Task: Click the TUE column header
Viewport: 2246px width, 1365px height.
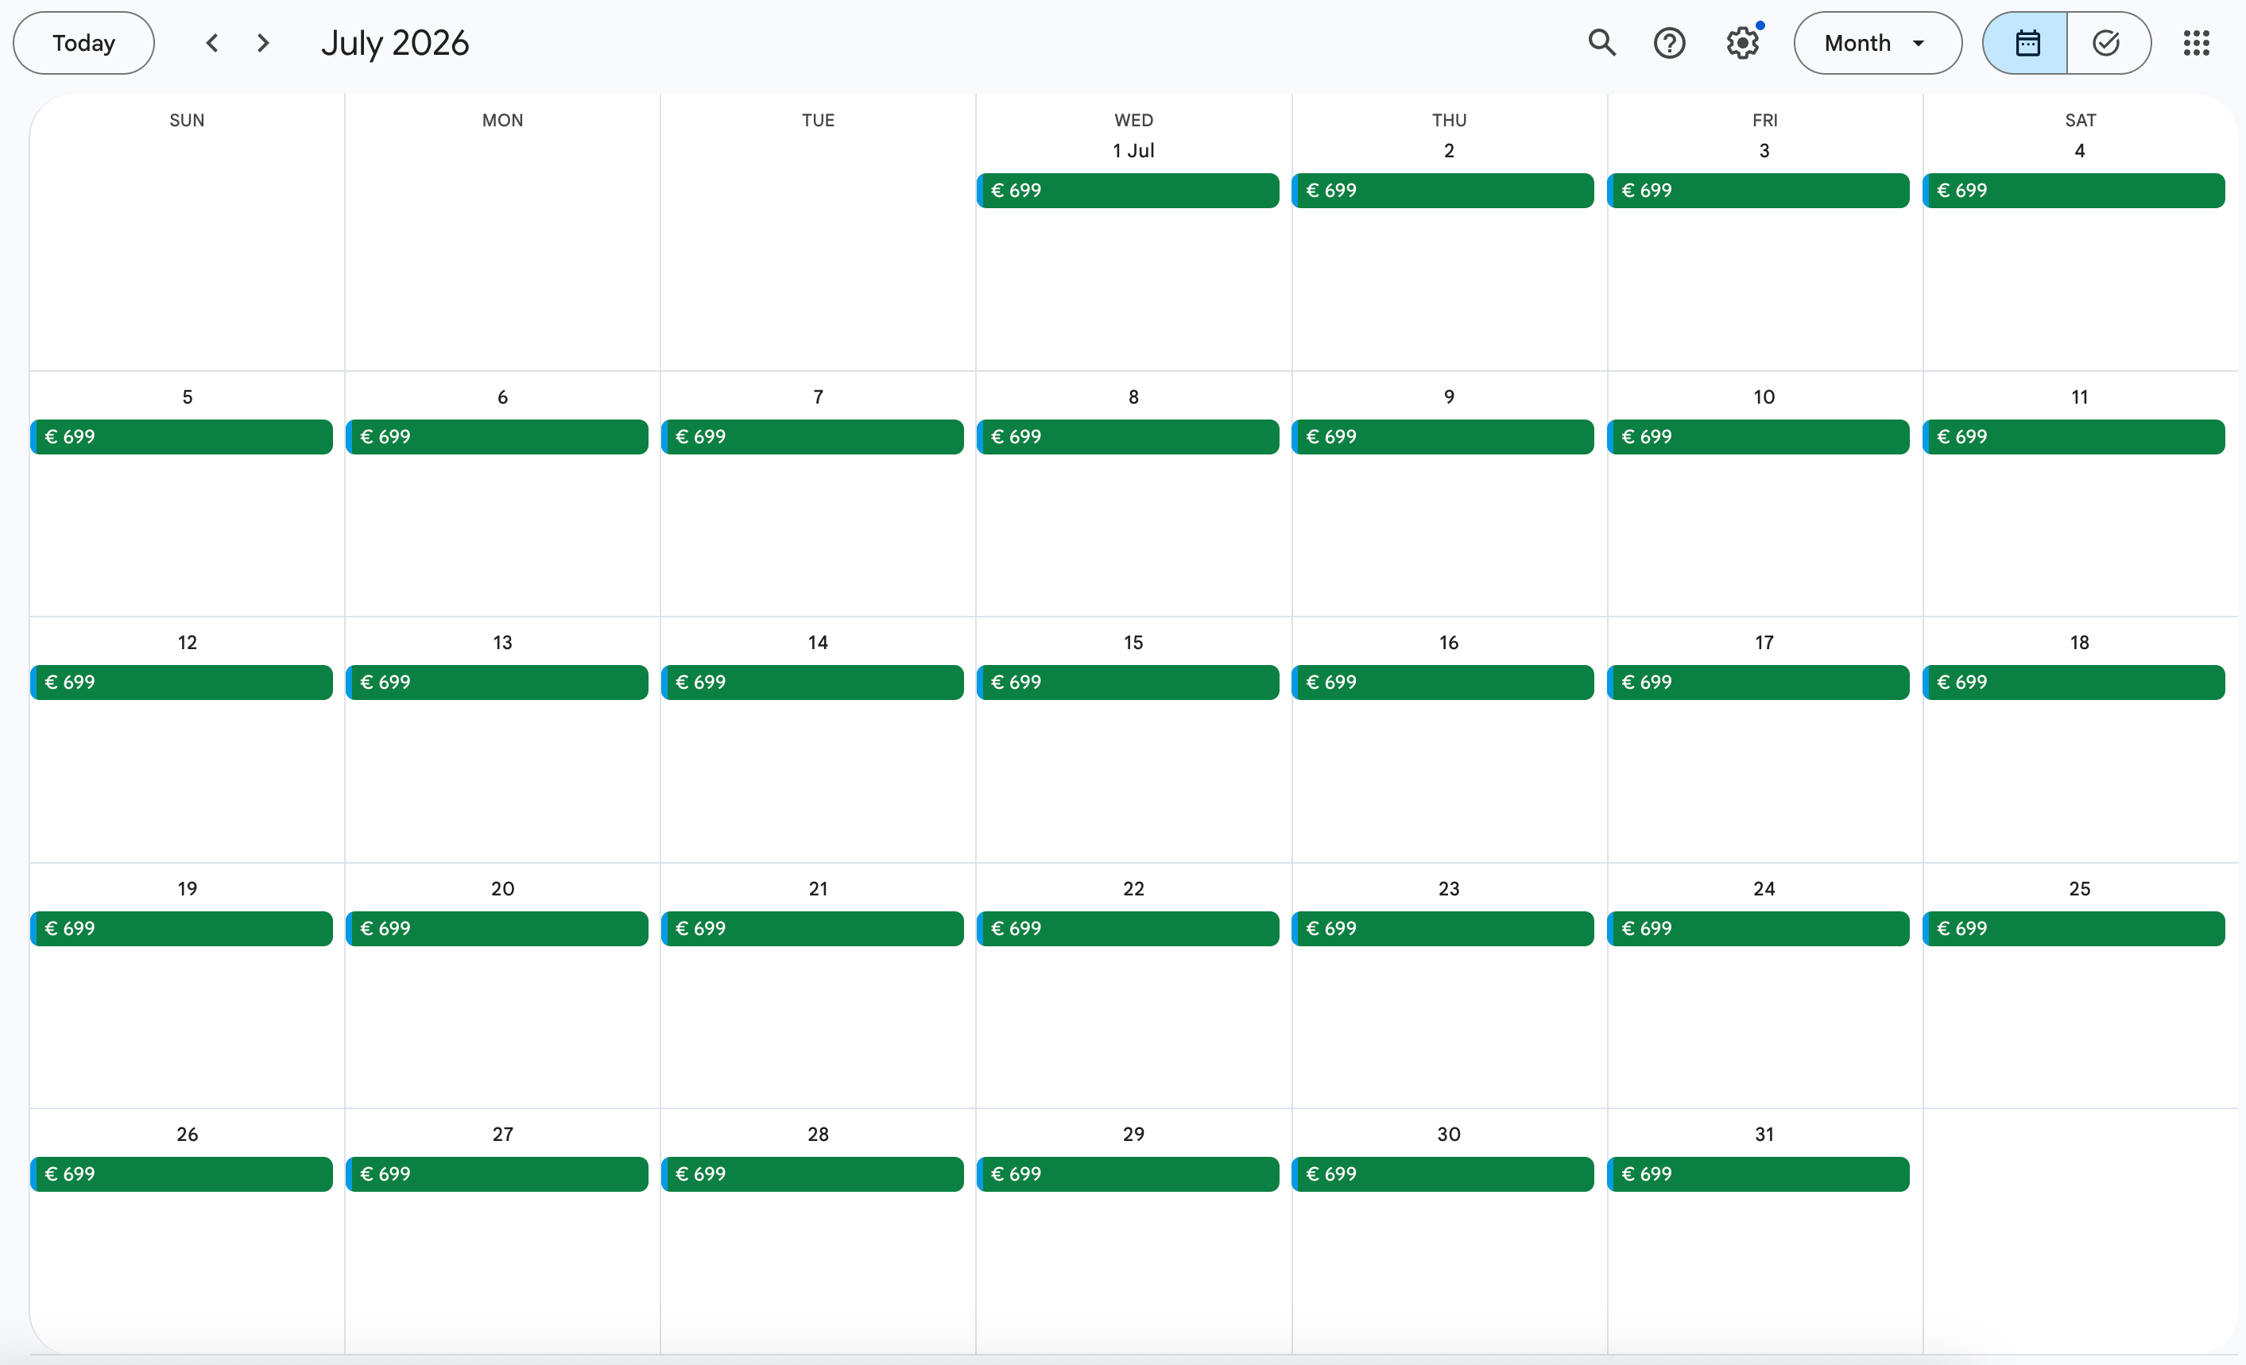Action: (818, 120)
